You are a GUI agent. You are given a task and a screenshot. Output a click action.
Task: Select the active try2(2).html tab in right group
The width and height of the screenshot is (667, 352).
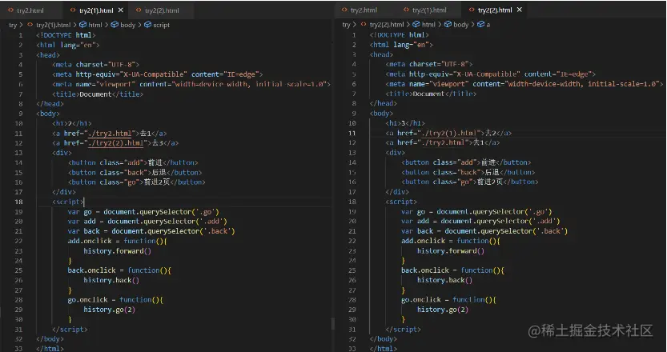pos(493,10)
